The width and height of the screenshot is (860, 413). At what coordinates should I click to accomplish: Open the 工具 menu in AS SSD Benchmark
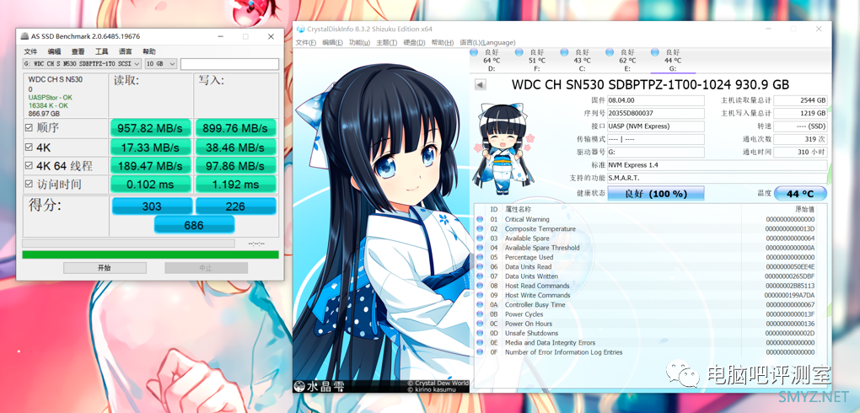101,51
